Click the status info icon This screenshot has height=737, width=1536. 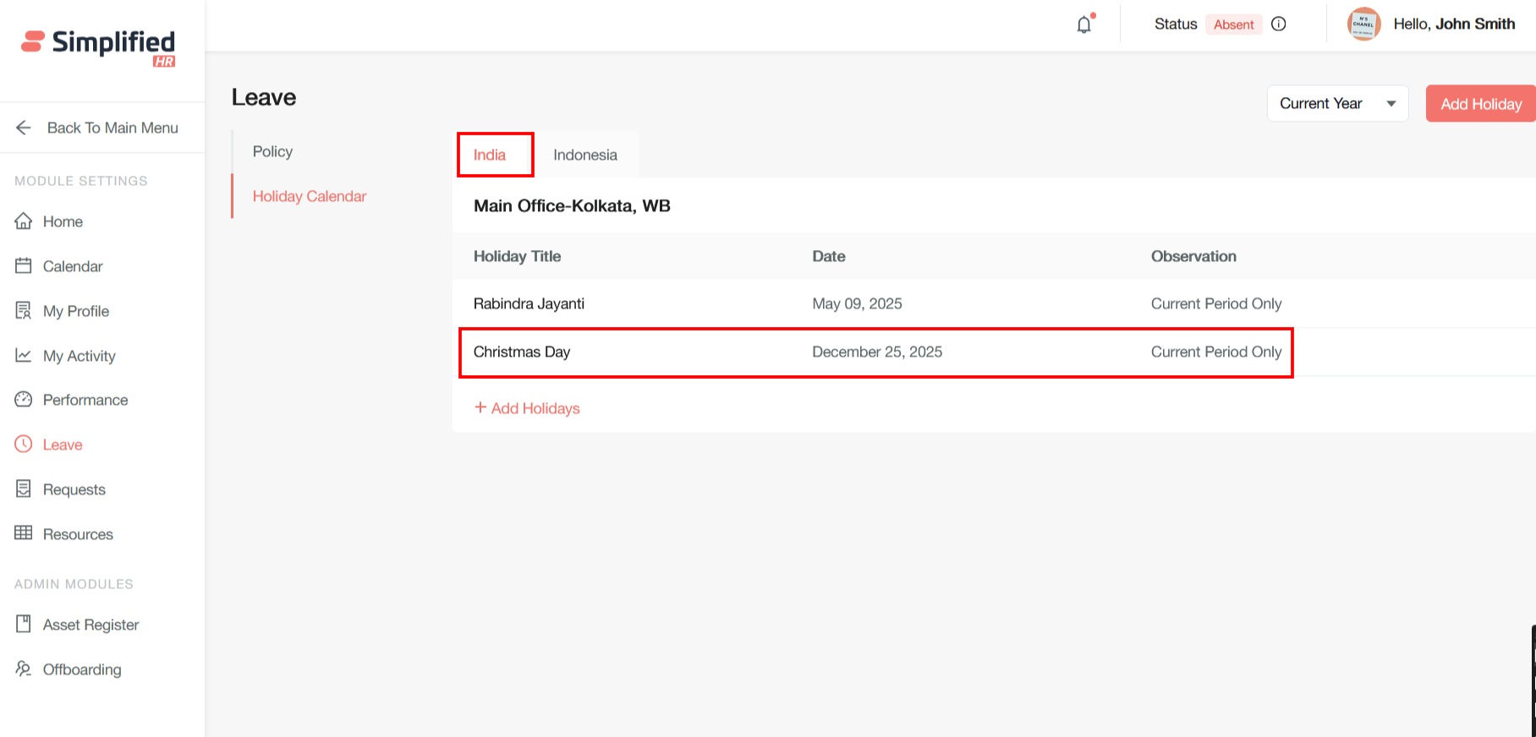point(1279,25)
